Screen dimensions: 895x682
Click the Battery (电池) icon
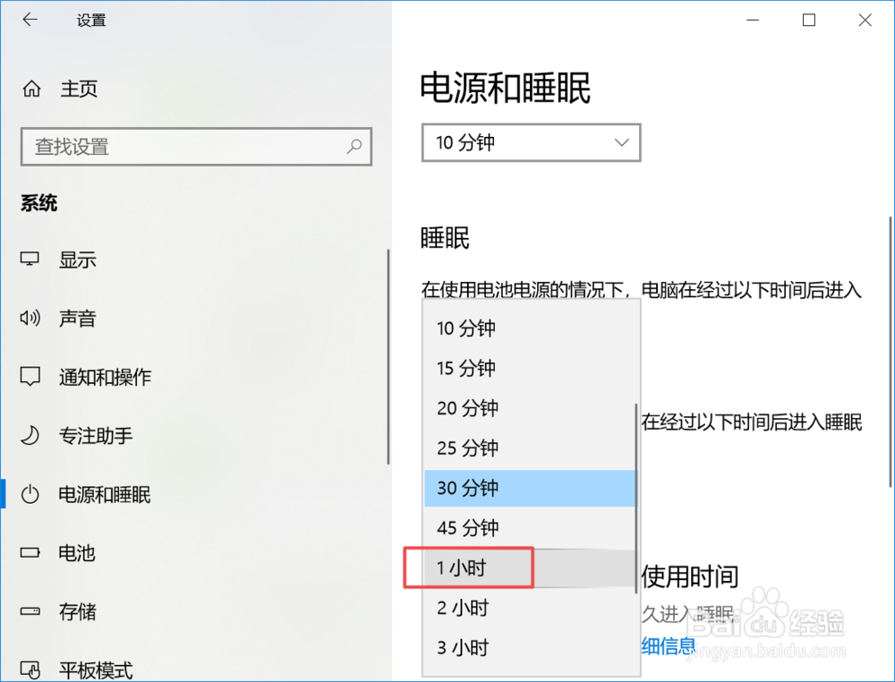(x=30, y=552)
